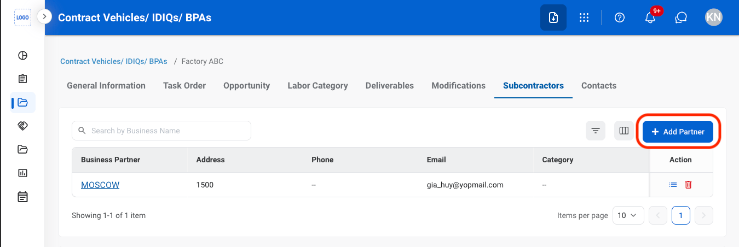Expand the sidebar with the arrow toggle

44,17
